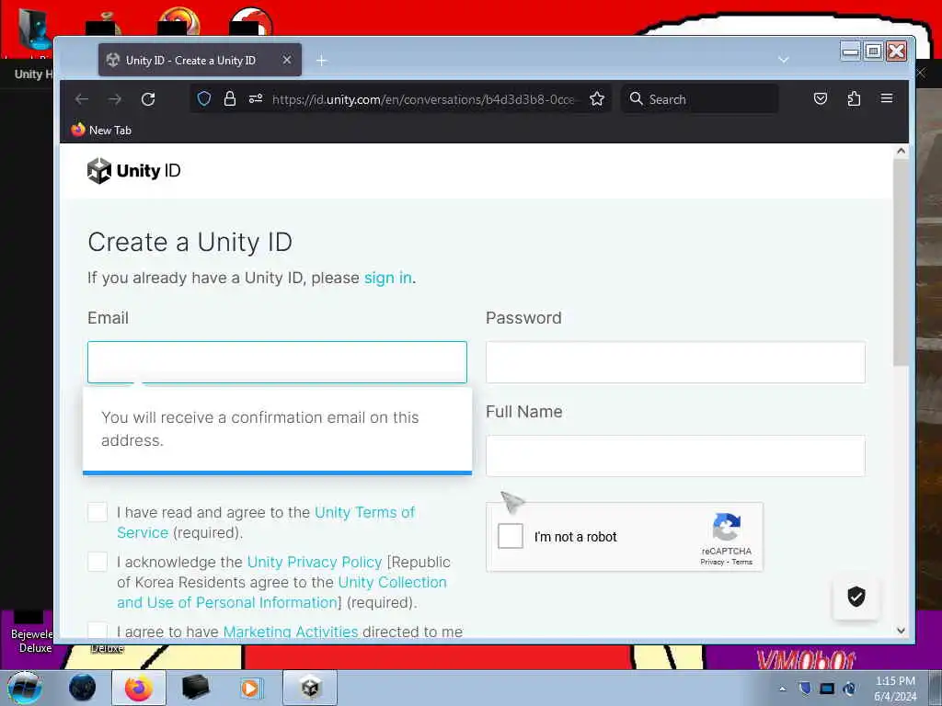Viewport: 942px width, 706px height.
Task: Open the Bejeweled Deluxe desktop shortcut
Action: tap(31, 631)
